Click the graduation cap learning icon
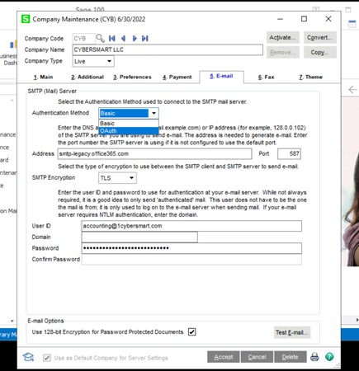The height and width of the screenshot is (371, 359). tap(28, 357)
